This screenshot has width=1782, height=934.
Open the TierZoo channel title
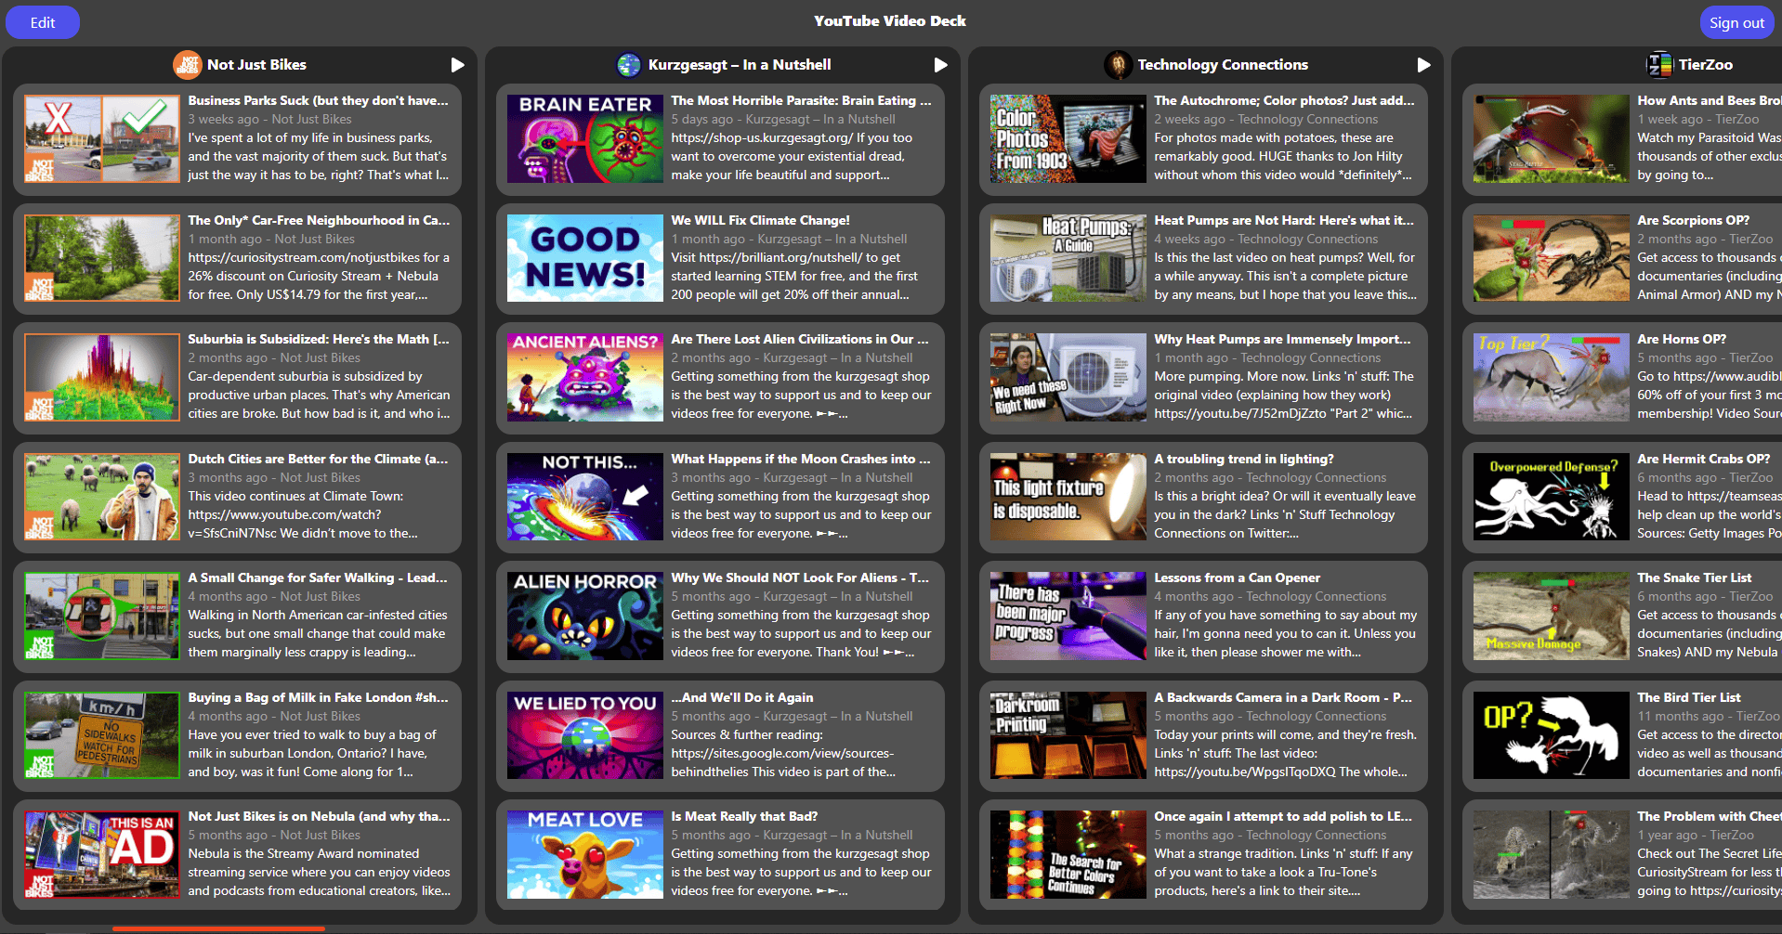point(1706,65)
